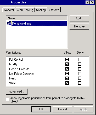The width and height of the screenshot is (96, 115).
Task: Confirm the dialog with OK
Action: (41, 109)
